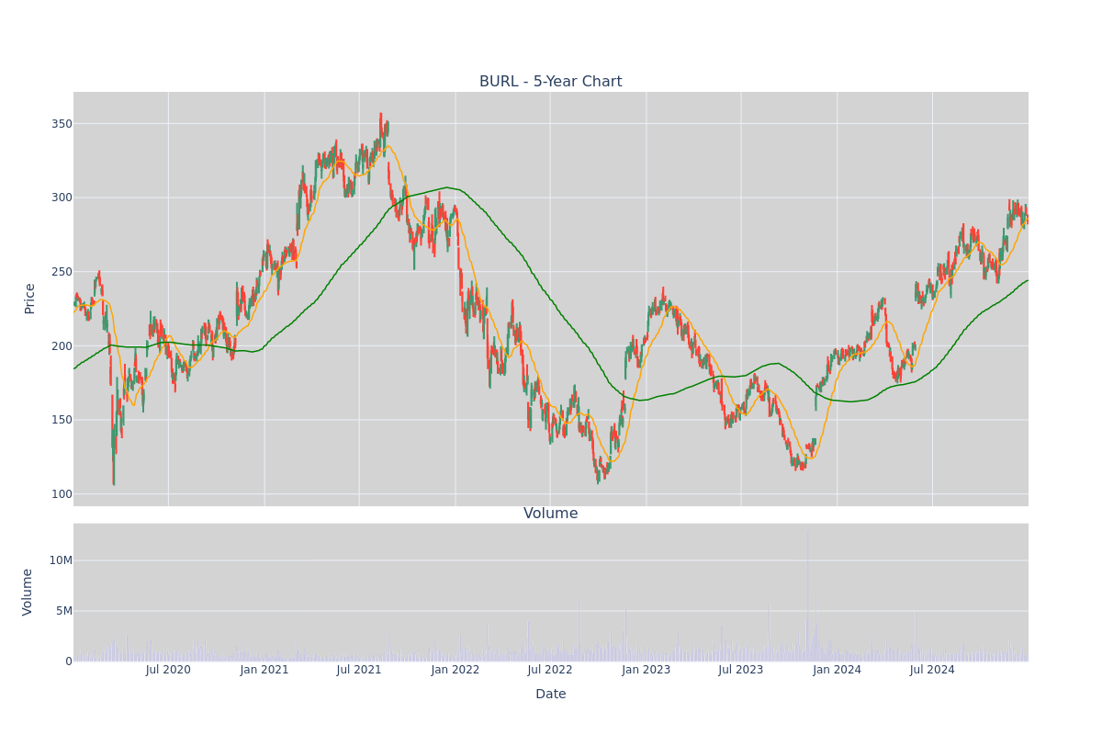Click the green moving-average peak near 305
The height and width of the screenshot is (735, 1102).
click(x=447, y=187)
